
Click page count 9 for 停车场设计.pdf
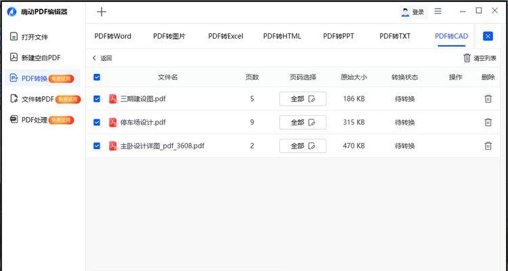pyautogui.click(x=252, y=122)
